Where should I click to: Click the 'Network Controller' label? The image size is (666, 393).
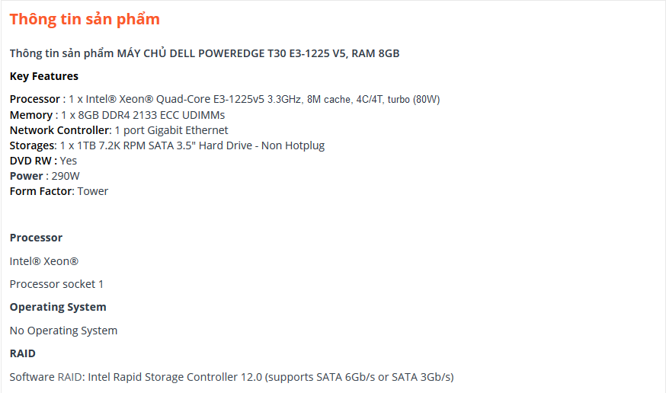pos(59,130)
